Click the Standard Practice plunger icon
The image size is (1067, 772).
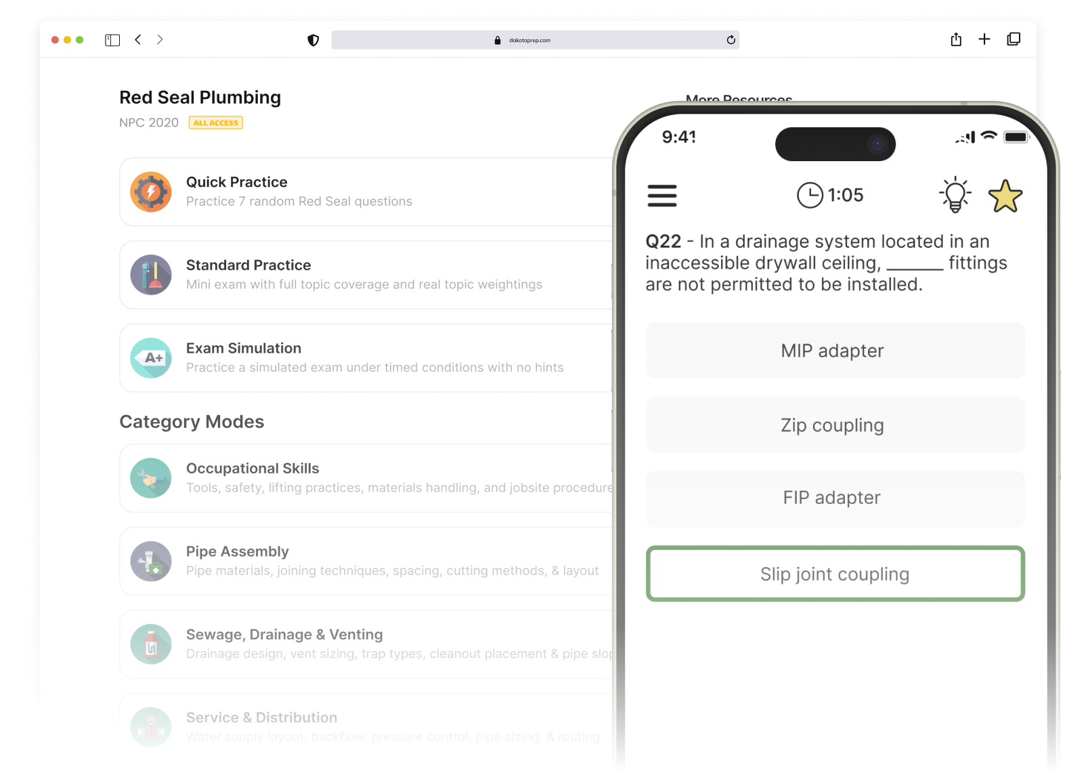[x=150, y=275]
